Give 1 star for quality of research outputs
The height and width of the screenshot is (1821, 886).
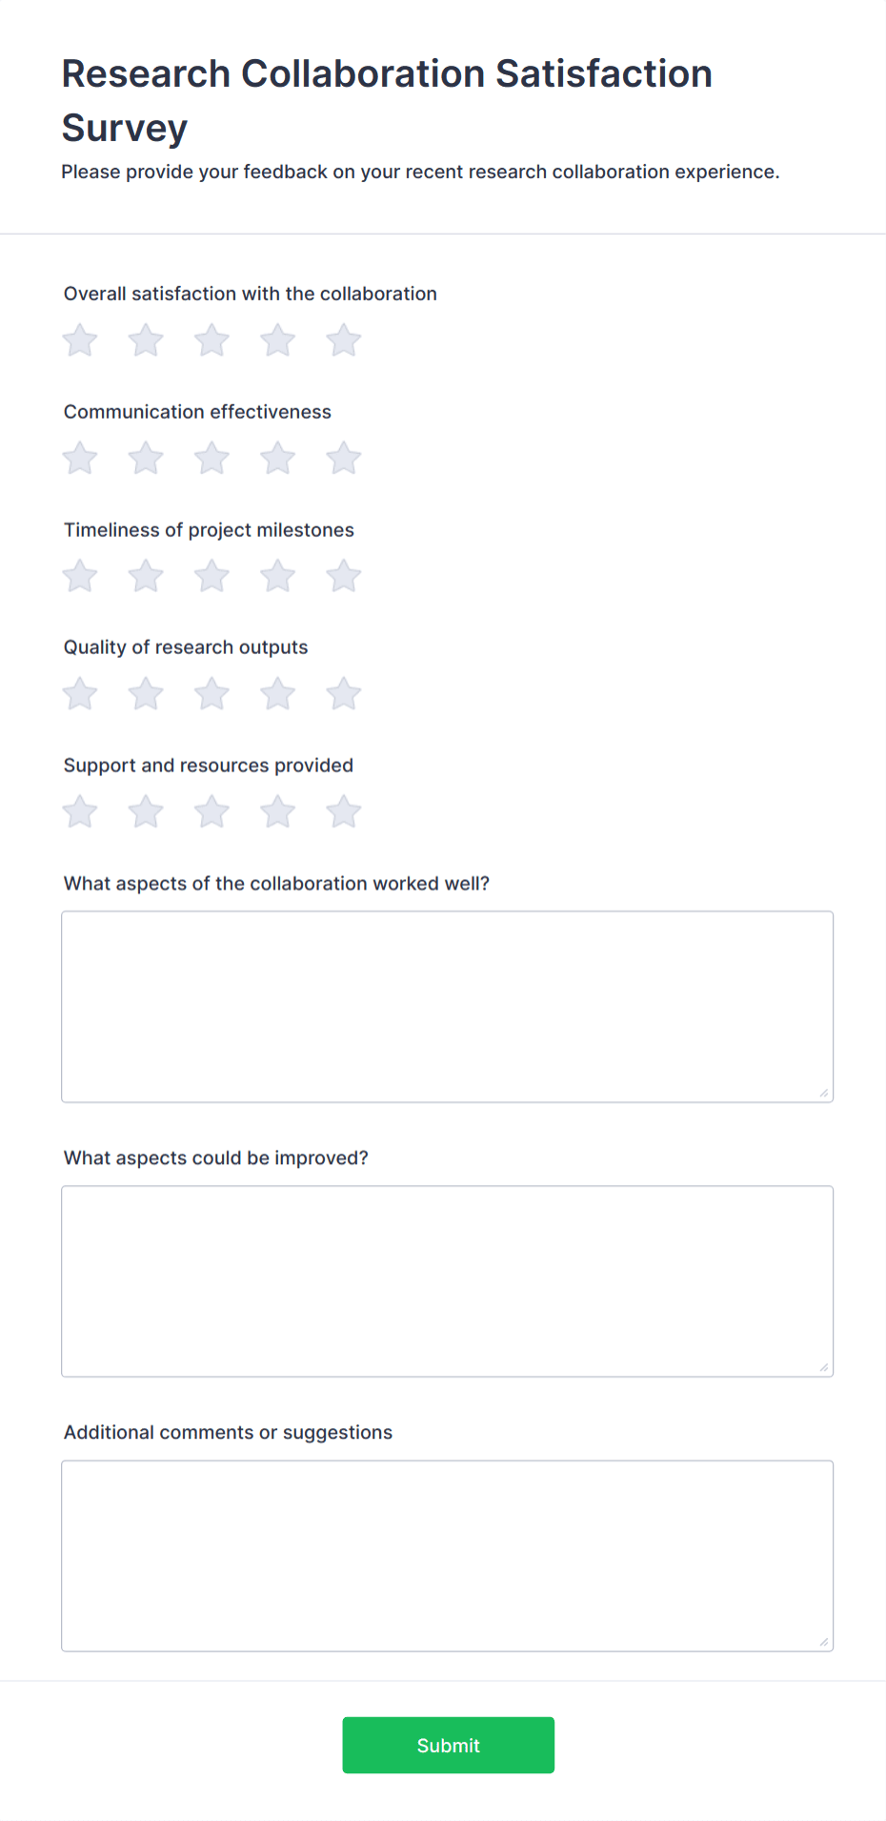79,694
